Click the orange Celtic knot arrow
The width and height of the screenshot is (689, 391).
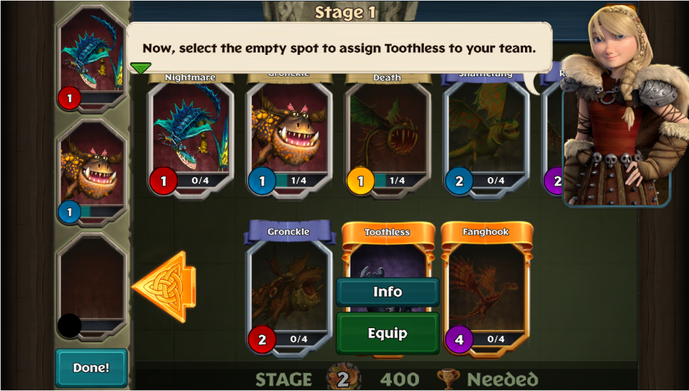click(x=164, y=287)
